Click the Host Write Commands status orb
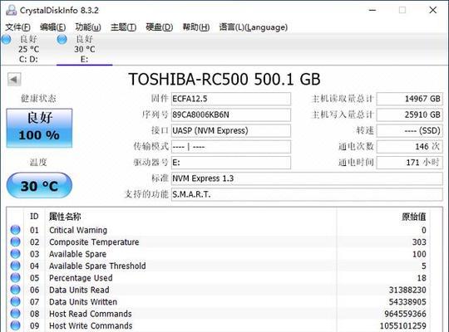Viewport: 449px width, 332px height. pyautogui.click(x=15, y=325)
